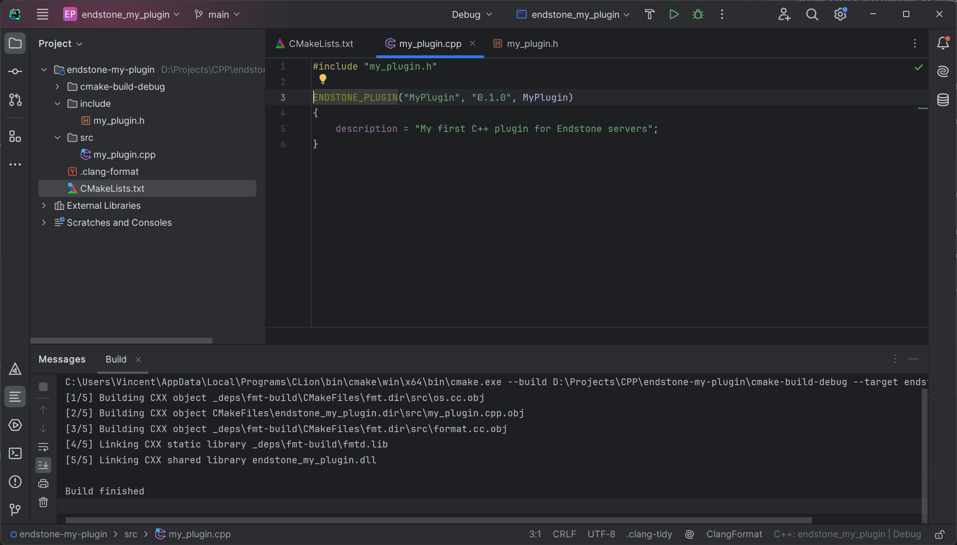Click the Settings/Preferences gear icon
957x545 pixels.
840,15
